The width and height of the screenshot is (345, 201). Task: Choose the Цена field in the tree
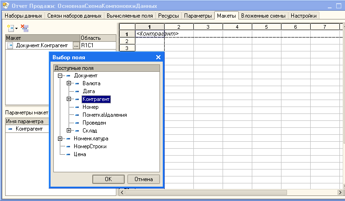pos(80,154)
